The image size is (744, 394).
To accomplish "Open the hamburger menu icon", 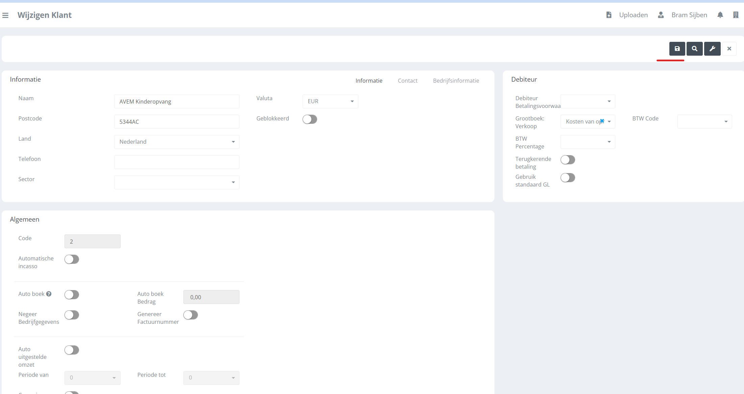I will 5,15.
